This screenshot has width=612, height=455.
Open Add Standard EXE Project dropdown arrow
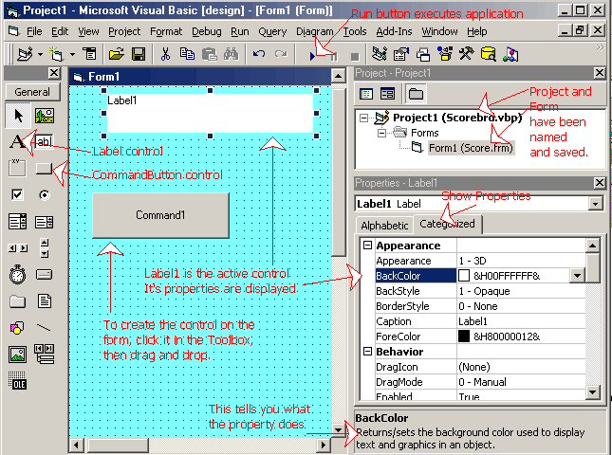(41, 54)
